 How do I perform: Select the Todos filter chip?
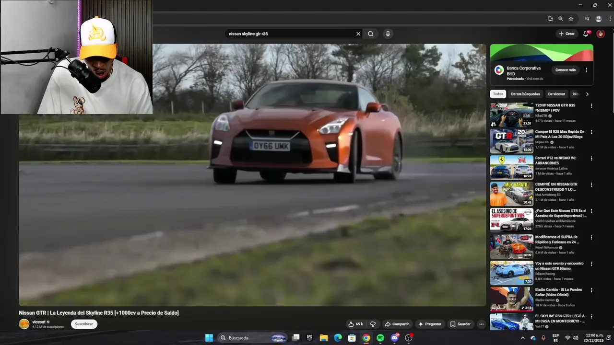point(498,94)
